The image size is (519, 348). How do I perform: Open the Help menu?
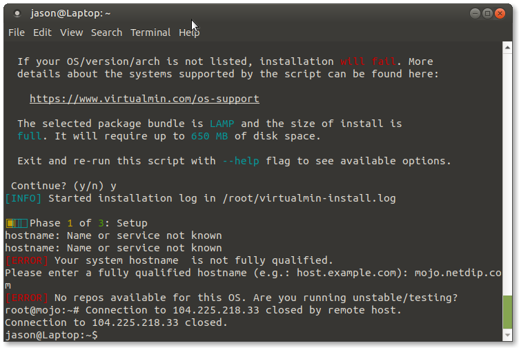pyautogui.click(x=189, y=32)
